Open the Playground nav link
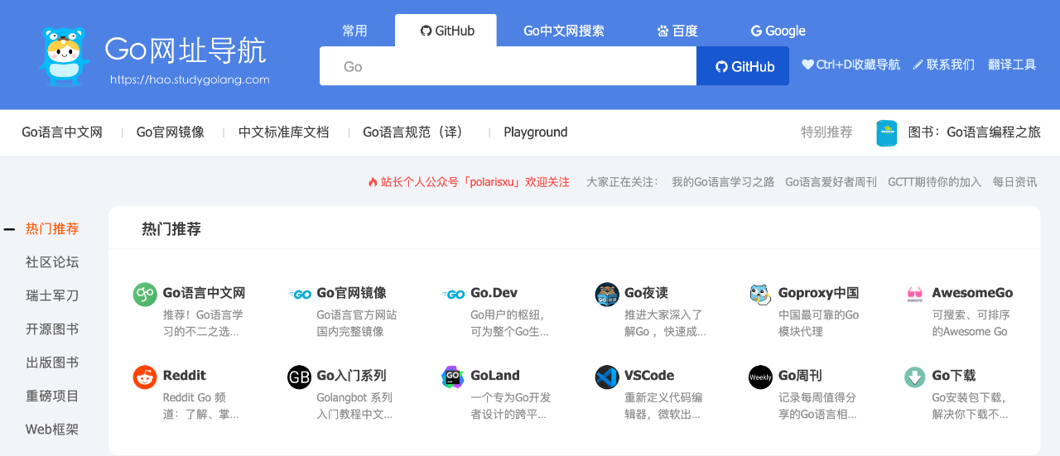The width and height of the screenshot is (1060, 456). pyautogui.click(x=536, y=132)
